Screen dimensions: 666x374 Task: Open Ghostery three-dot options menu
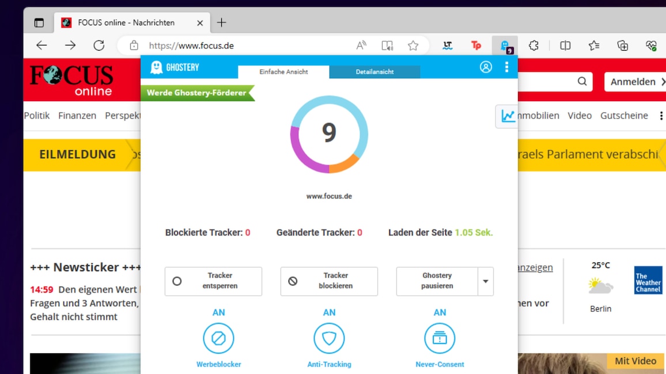506,67
